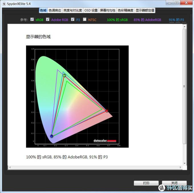Maximize the SpyderXElite window
194x193 pixels.
(177, 3)
